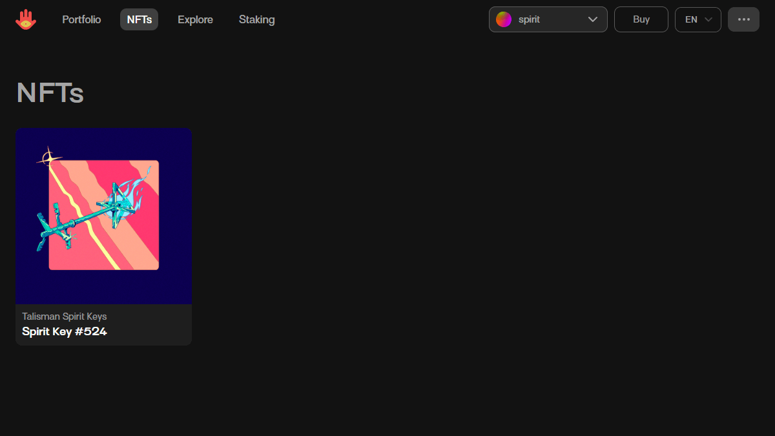Navigate to the Staking tab

256,19
